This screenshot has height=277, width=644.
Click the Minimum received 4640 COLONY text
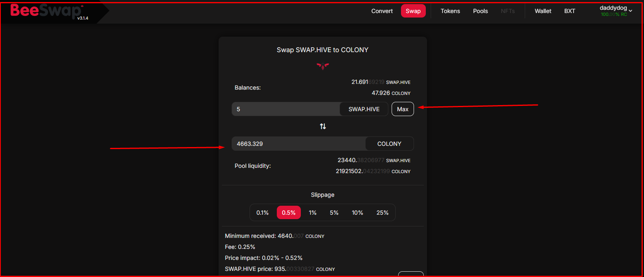click(x=275, y=236)
